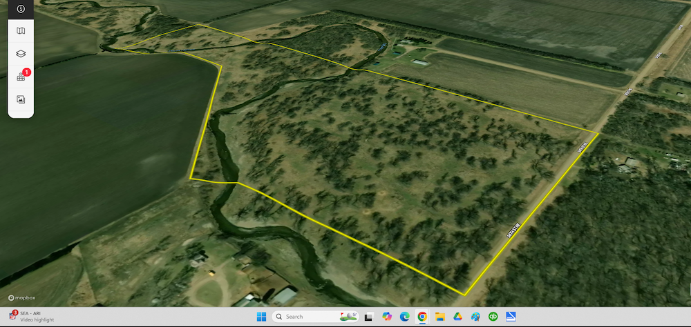Launch Google Drive from the taskbar
Screen dimensions: 691x327
tap(457, 317)
